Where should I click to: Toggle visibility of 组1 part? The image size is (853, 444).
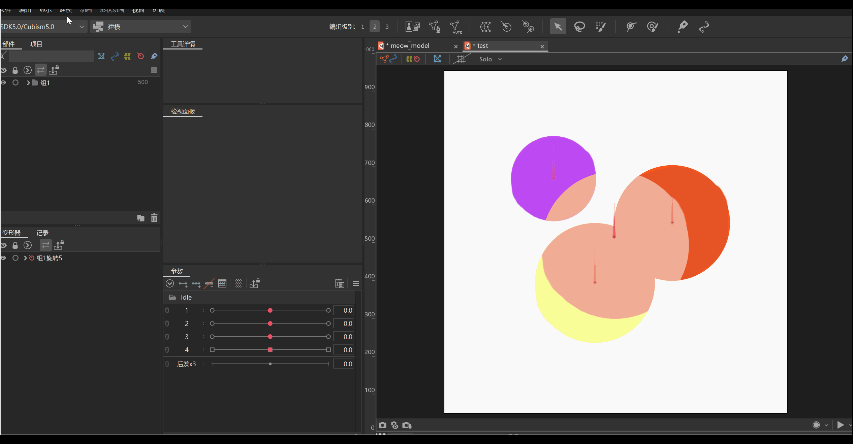3,82
